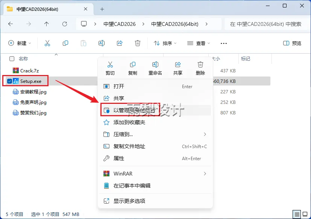Click the 安装教程.jpg file icon

[x=16, y=91]
